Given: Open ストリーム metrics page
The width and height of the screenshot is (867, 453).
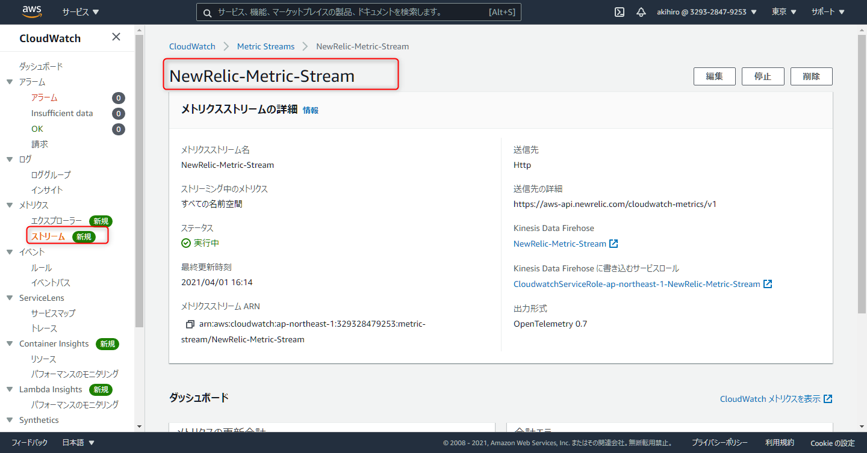Looking at the screenshot, I should 48,236.
